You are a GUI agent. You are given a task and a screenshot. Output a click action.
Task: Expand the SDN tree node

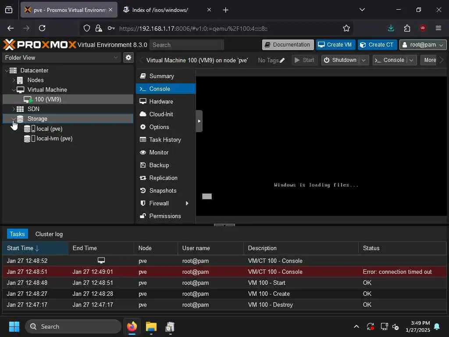click(x=14, y=109)
